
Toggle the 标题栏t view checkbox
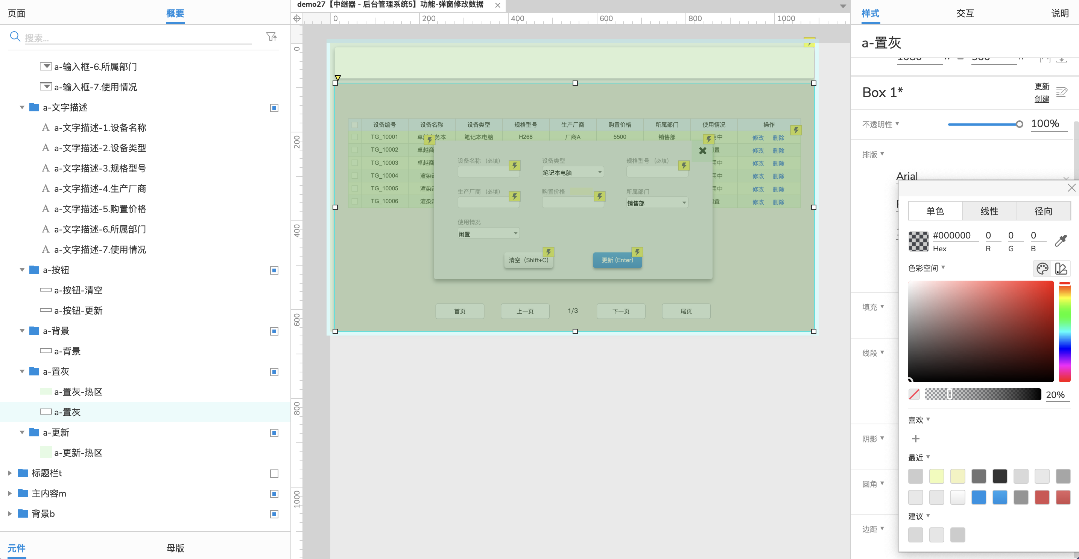pos(274,474)
